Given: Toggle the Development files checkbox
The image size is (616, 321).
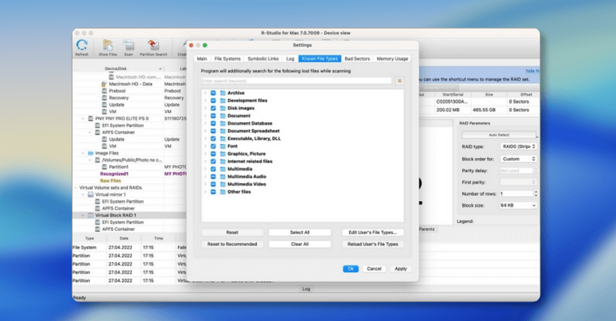Looking at the screenshot, I should [213, 100].
